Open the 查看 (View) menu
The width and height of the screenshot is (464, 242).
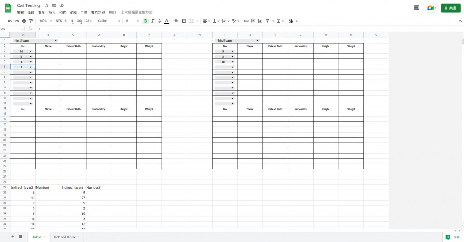point(41,12)
